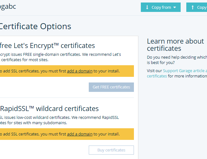
Task: Select the partially visible Copy to button text
Action: 202,8
